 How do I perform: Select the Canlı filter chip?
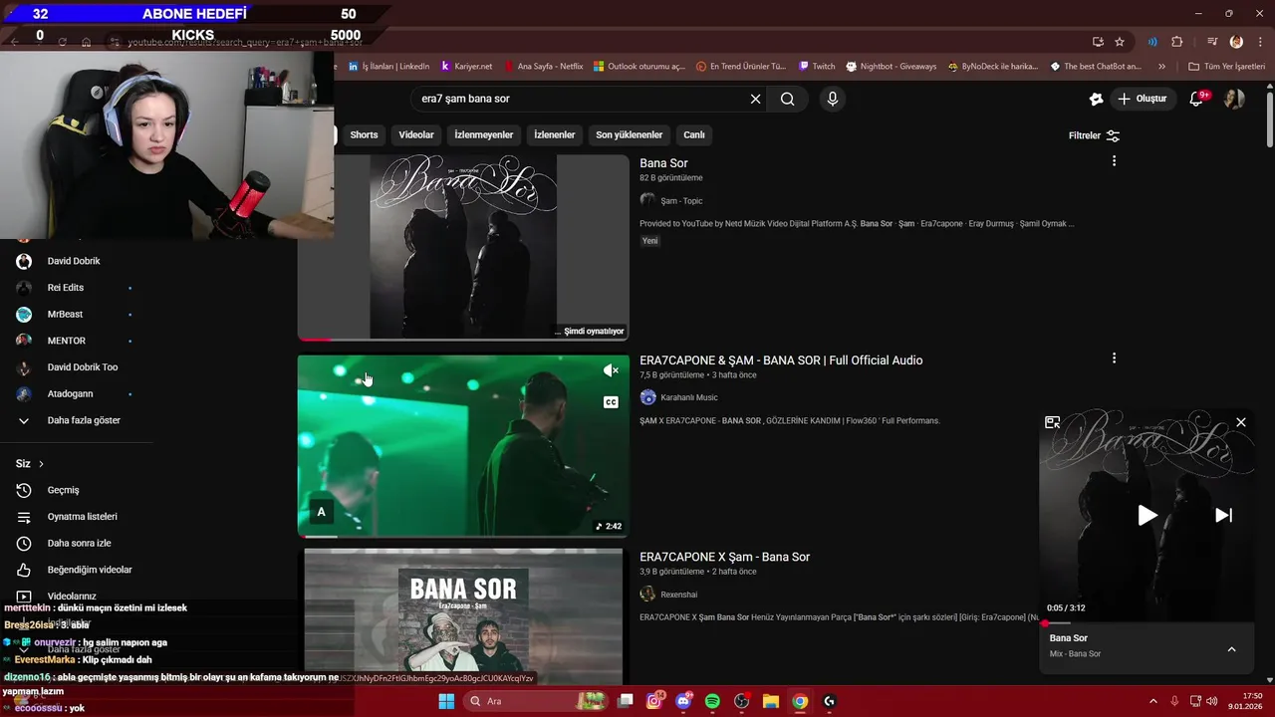694,134
